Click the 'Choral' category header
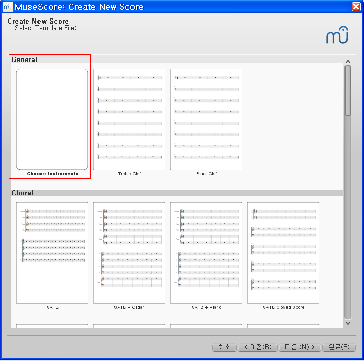This screenshot has width=364, height=361. coord(22,193)
